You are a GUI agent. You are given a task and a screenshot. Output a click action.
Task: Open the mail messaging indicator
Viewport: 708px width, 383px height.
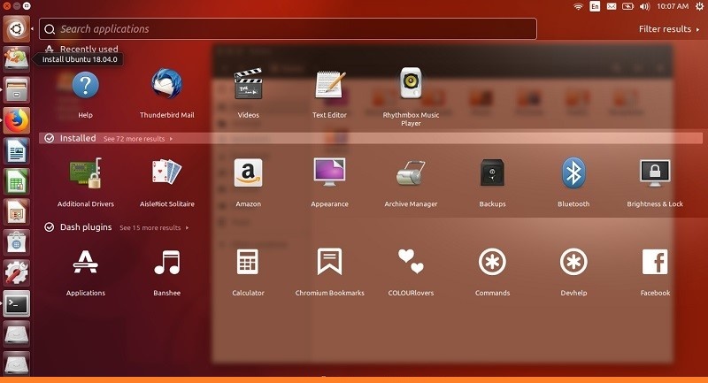612,6
